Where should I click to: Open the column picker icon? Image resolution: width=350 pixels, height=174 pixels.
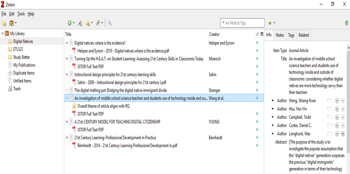coord(262,34)
